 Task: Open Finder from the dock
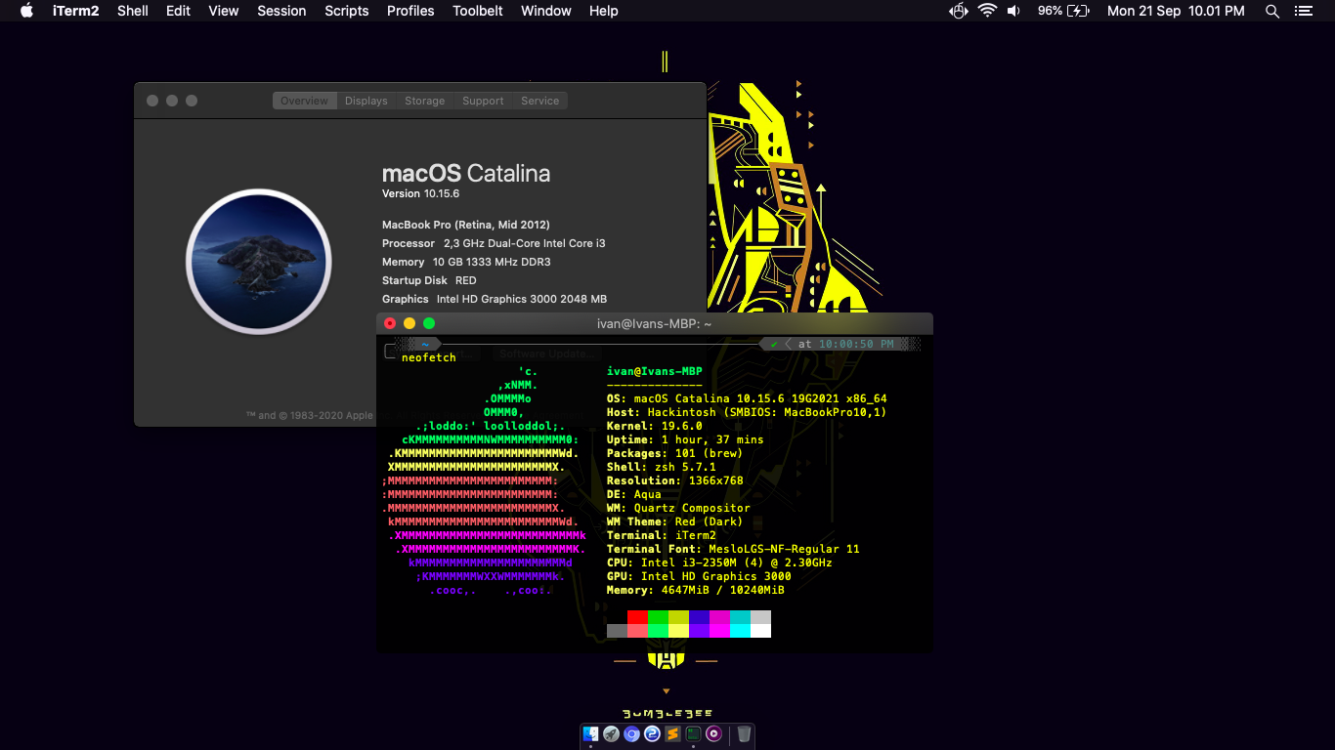point(590,733)
